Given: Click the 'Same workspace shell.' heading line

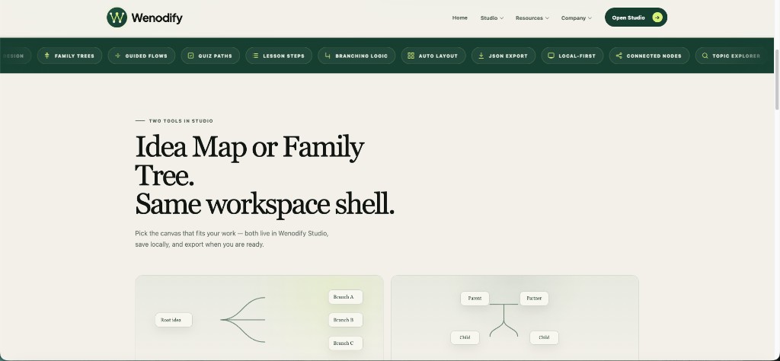Looking at the screenshot, I should coord(264,204).
